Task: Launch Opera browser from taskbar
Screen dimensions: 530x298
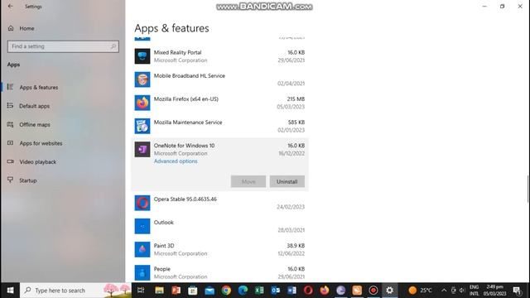Action: [x=308, y=291]
